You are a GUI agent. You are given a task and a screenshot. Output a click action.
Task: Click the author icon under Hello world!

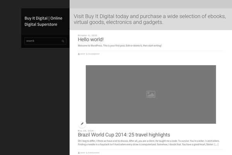[x=79, y=54]
